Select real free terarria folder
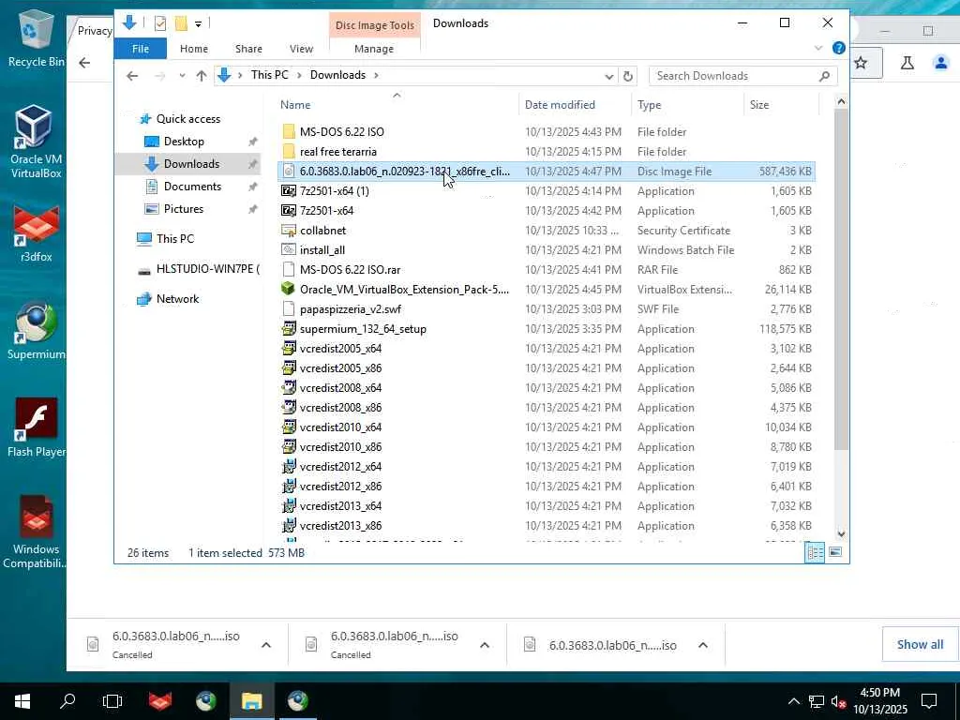960x720 pixels. [x=547, y=151]
